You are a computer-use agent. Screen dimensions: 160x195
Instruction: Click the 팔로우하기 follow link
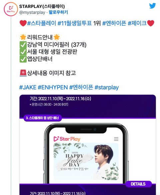pos(58,12)
